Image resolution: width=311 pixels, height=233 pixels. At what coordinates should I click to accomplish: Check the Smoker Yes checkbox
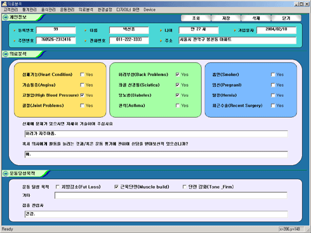click(x=273, y=75)
